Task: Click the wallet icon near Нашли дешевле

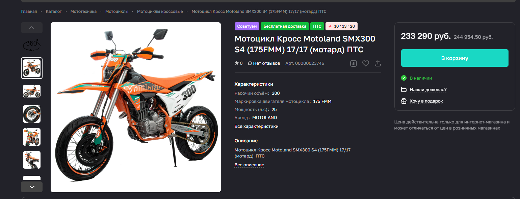Action: click(x=404, y=89)
